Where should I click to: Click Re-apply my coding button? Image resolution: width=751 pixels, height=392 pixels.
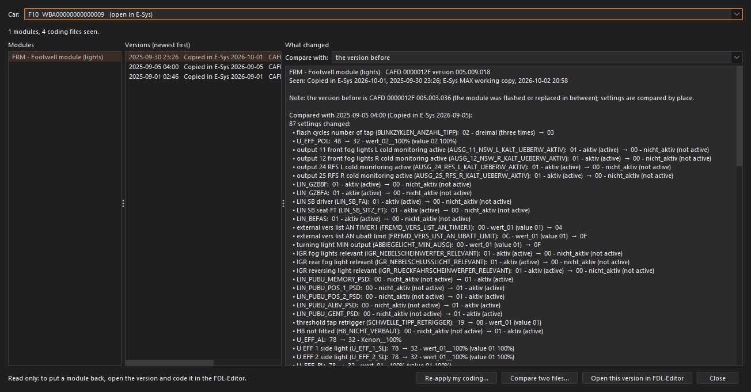[457, 378]
